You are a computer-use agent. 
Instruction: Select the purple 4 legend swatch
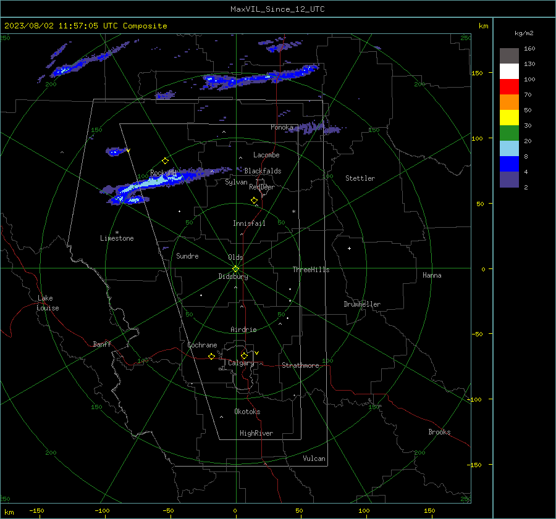pyautogui.click(x=509, y=180)
